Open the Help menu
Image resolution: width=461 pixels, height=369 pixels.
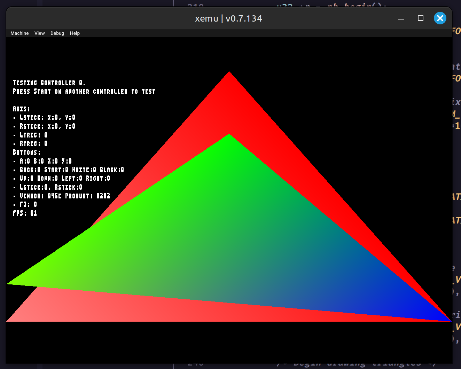point(75,33)
